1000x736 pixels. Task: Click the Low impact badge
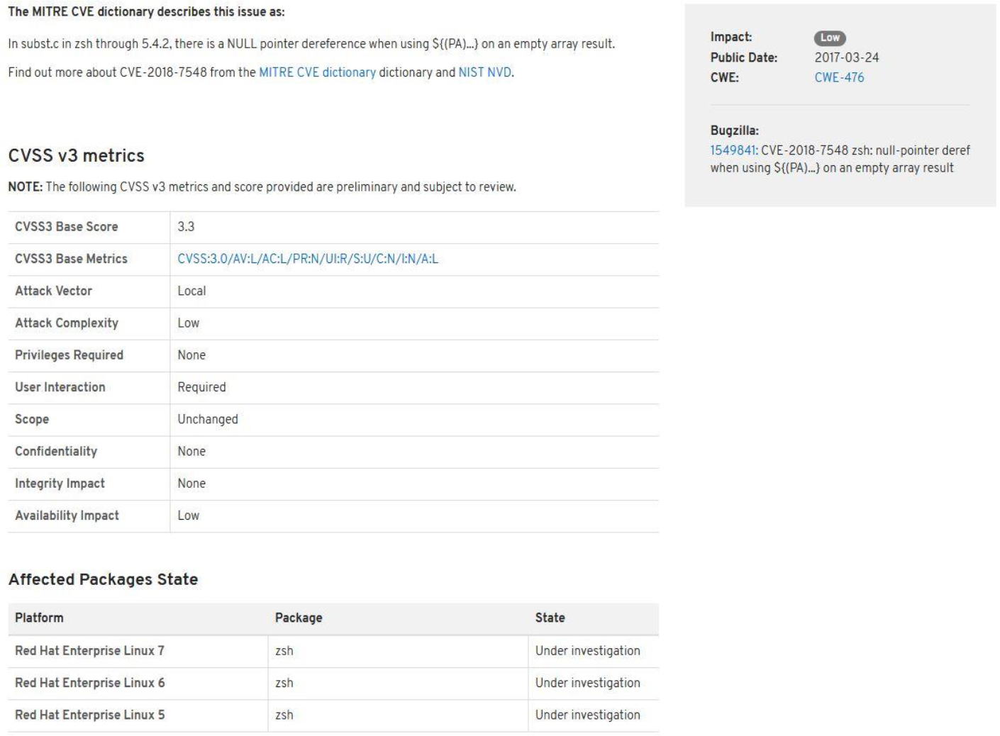click(830, 38)
